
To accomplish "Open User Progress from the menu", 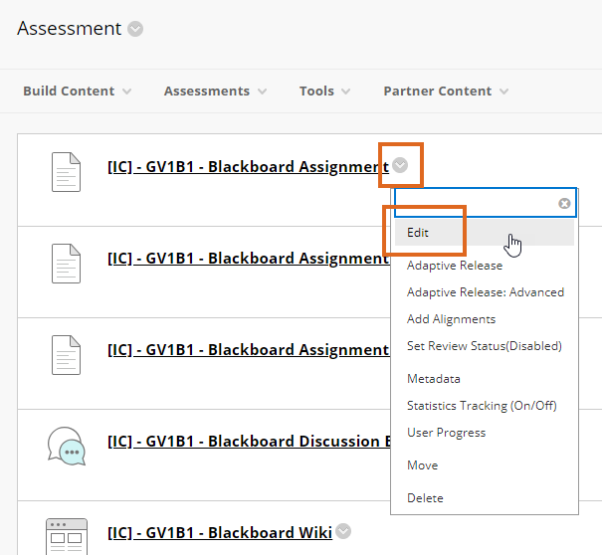I will coord(446,433).
